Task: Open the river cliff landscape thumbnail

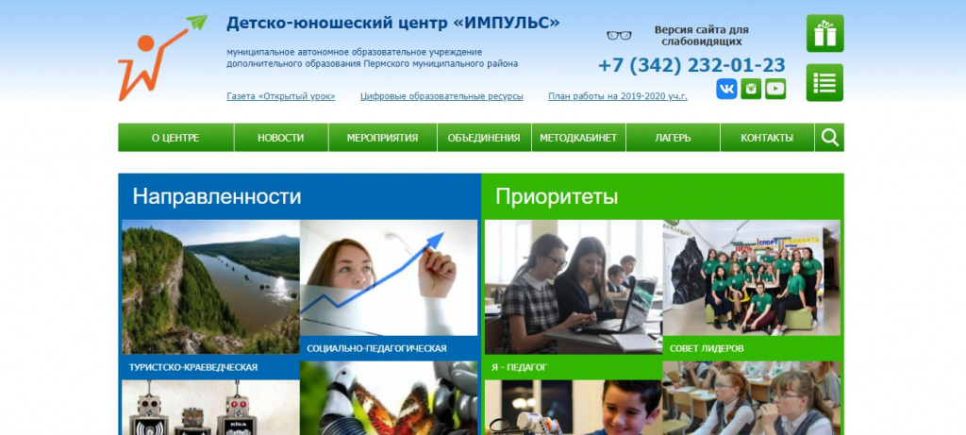Action: pos(210,287)
